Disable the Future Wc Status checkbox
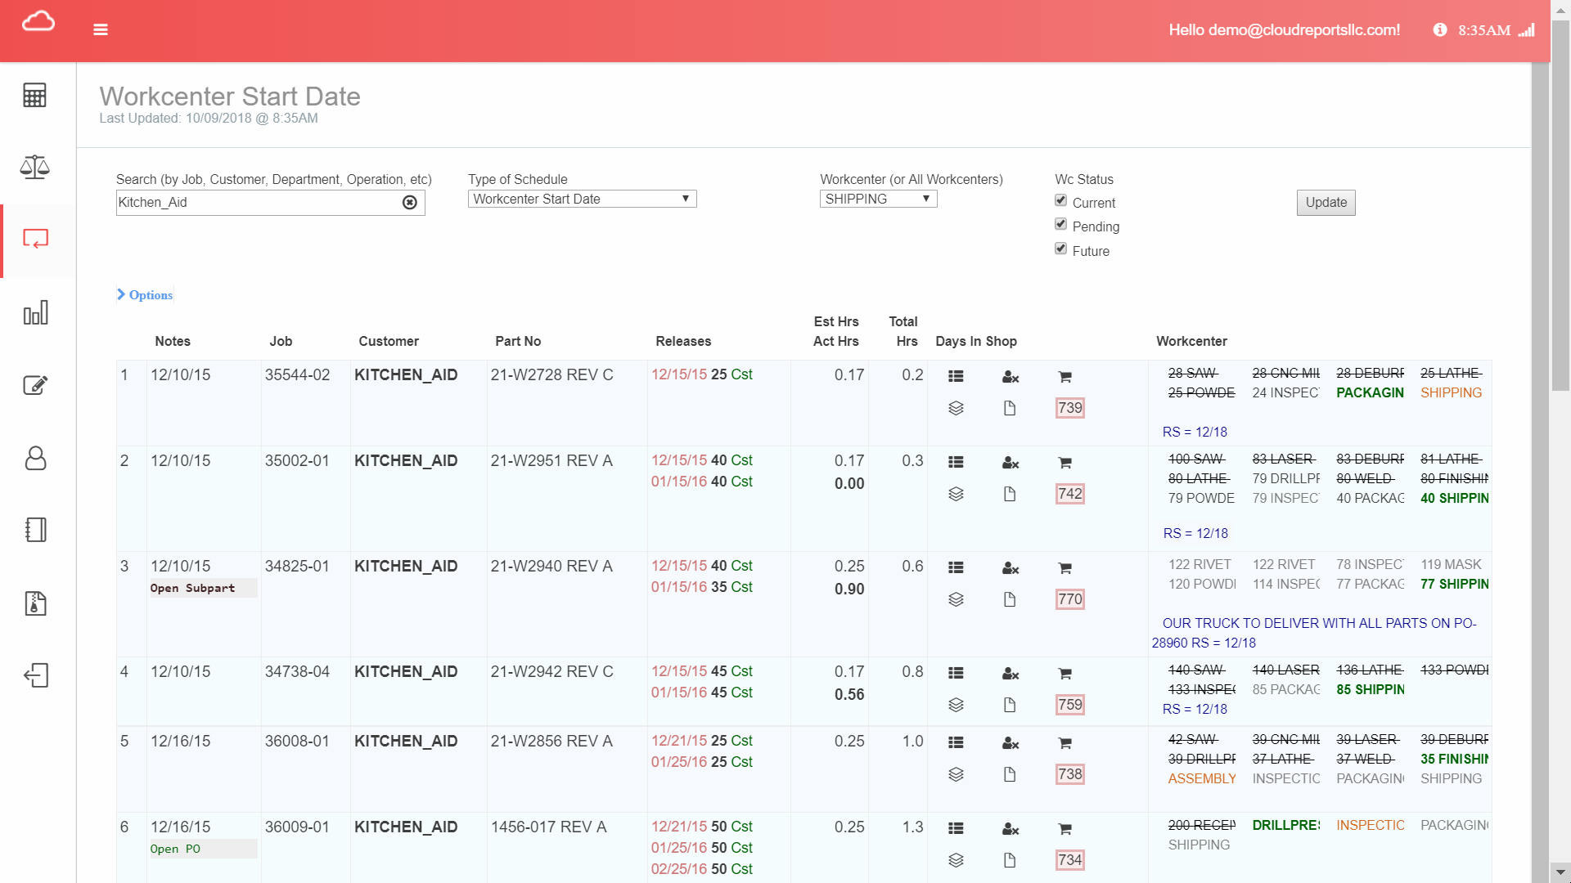Image resolution: width=1571 pixels, height=883 pixels. pos(1060,249)
